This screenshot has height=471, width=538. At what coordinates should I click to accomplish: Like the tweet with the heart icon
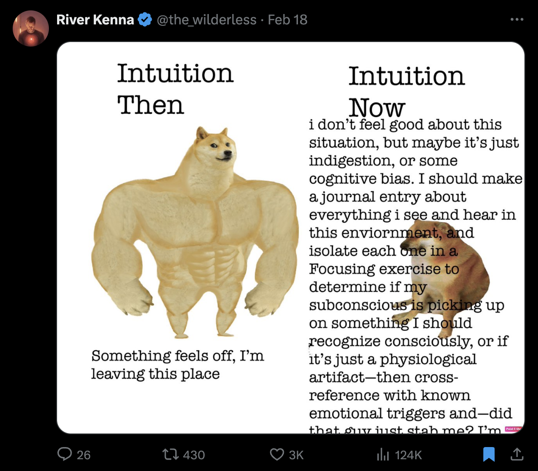(277, 454)
